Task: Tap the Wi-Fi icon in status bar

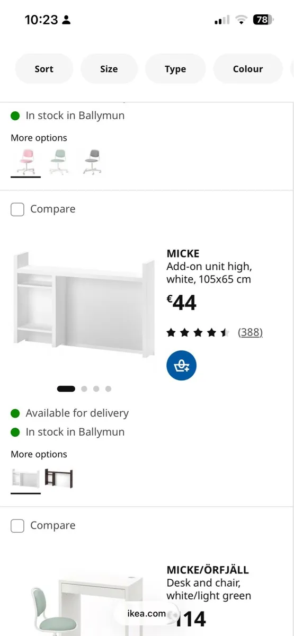Action: pos(242,20)
